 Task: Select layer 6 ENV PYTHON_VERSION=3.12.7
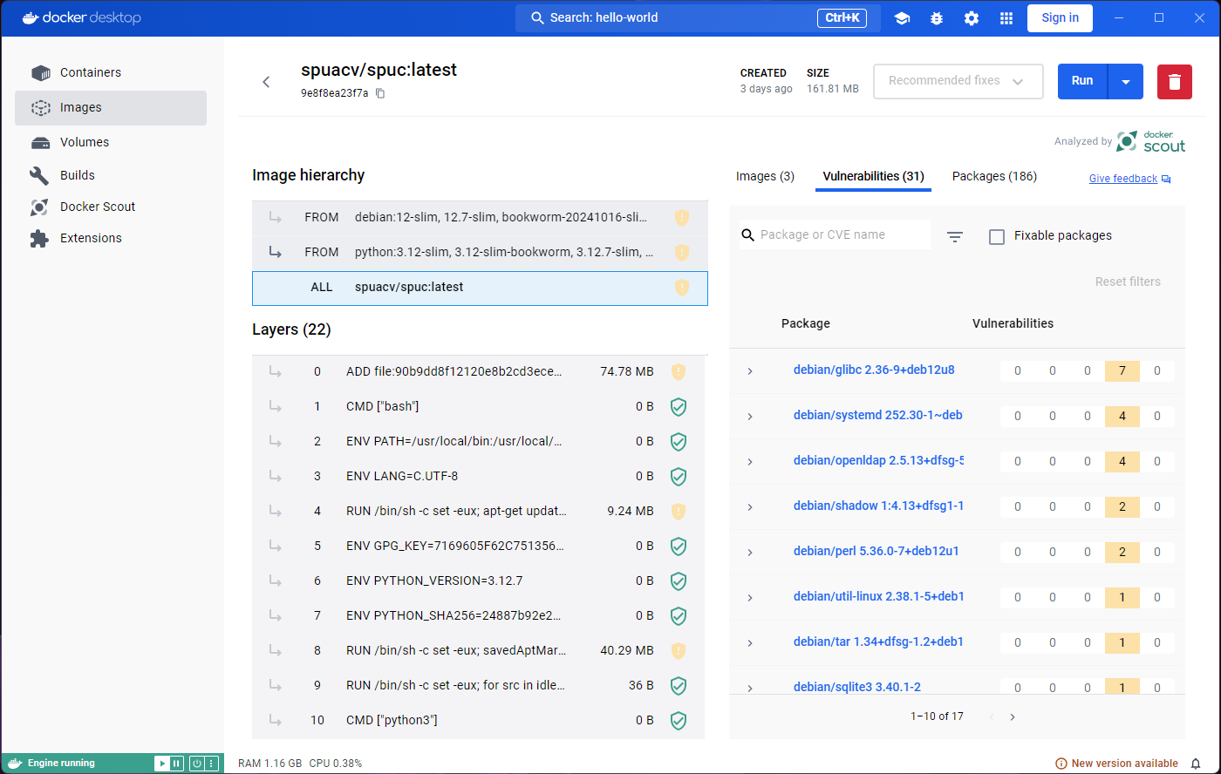point(478,580)
